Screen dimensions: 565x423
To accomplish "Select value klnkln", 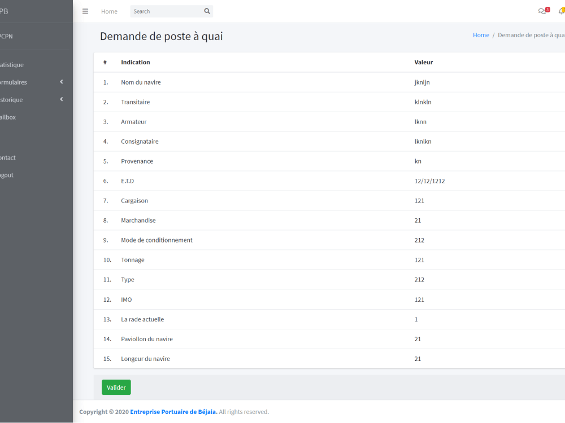I will click(423, 102).
